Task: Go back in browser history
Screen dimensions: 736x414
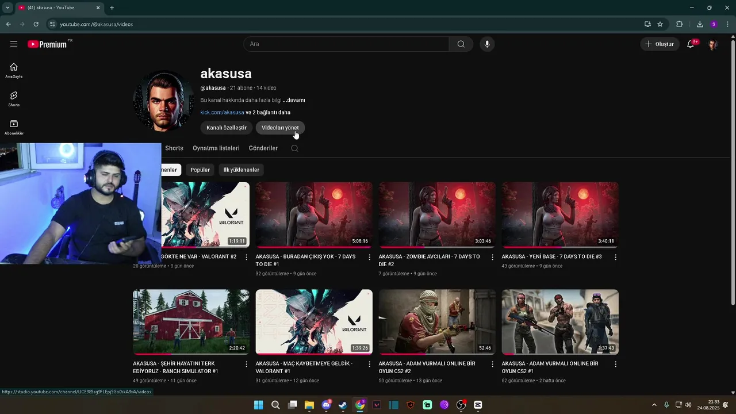Action: [x=8, y=24]
